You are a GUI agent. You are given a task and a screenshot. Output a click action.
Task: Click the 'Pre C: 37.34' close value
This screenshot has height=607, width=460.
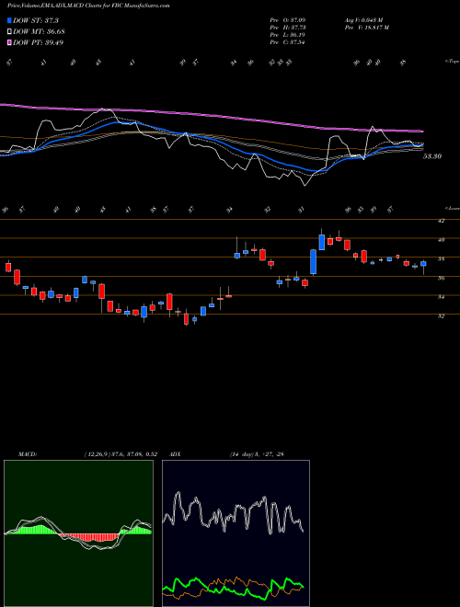287,42
